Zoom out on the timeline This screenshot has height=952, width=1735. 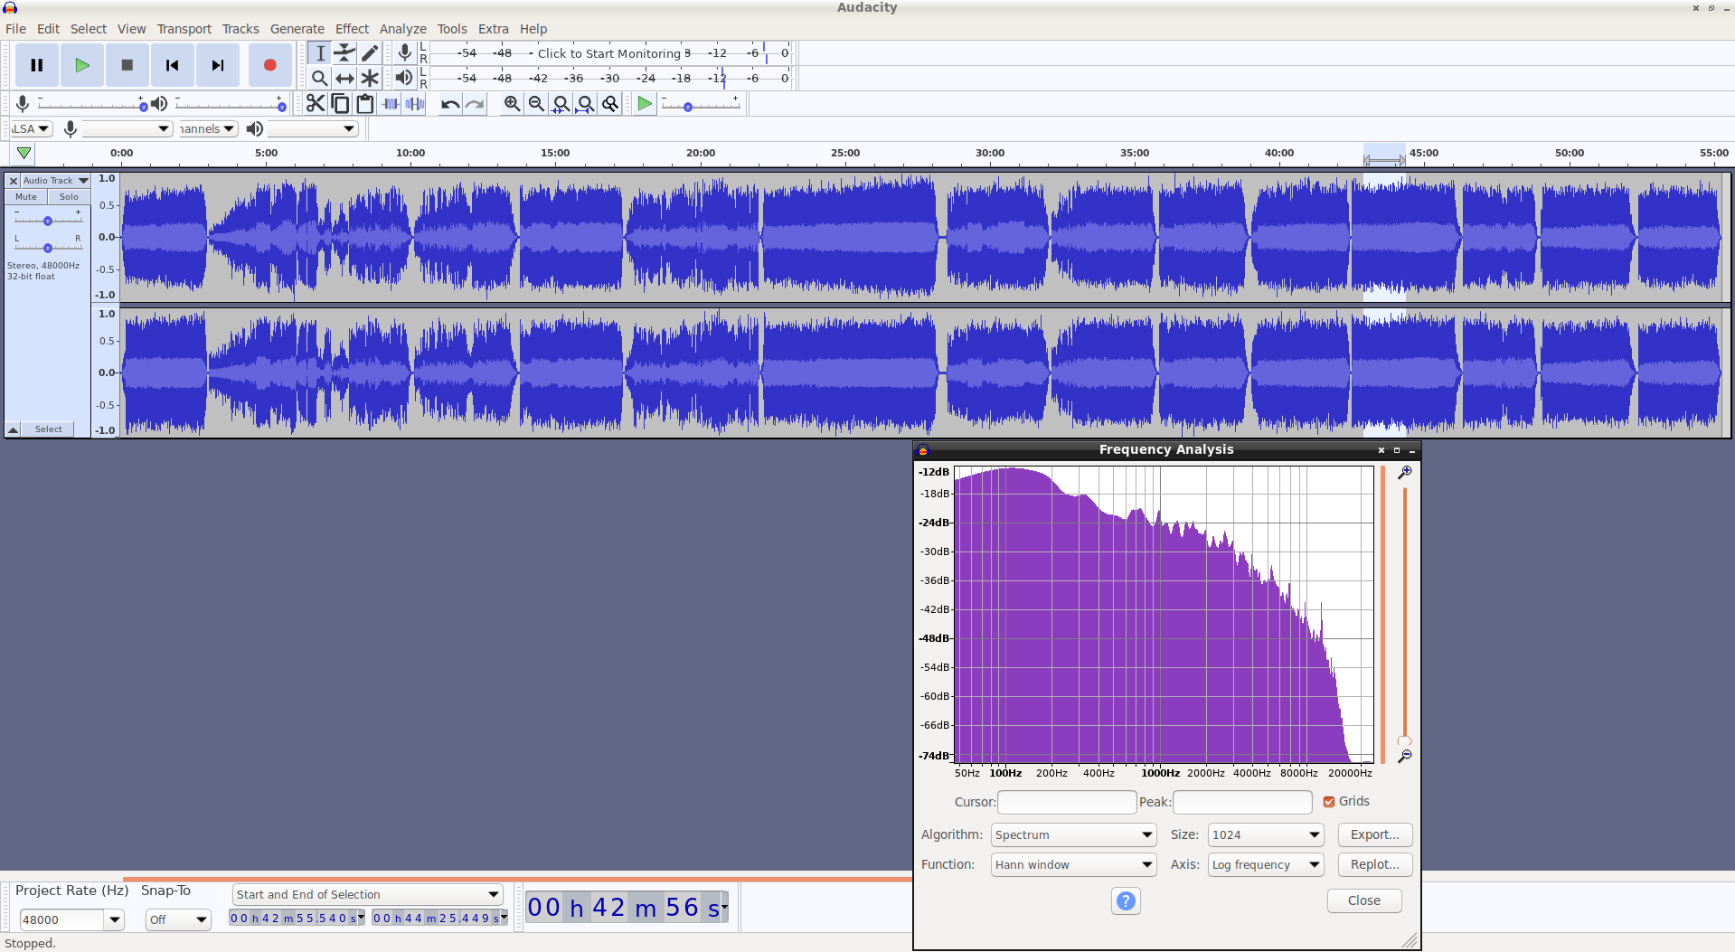536,104
